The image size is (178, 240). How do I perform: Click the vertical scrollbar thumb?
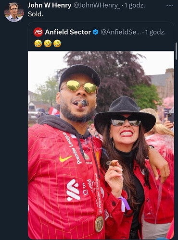tap(177, 51)
